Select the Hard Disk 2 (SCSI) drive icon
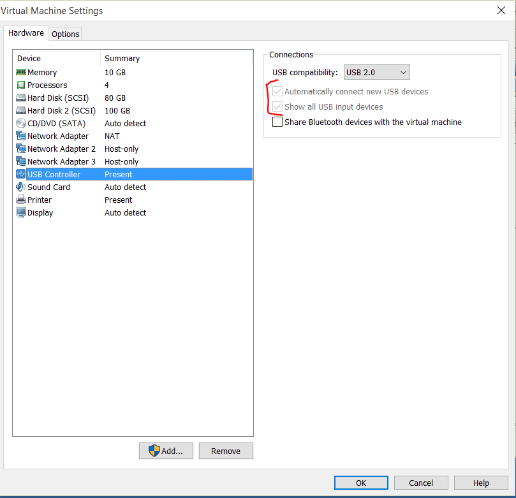The image size is (516, 498). click(x=21, y=110)
